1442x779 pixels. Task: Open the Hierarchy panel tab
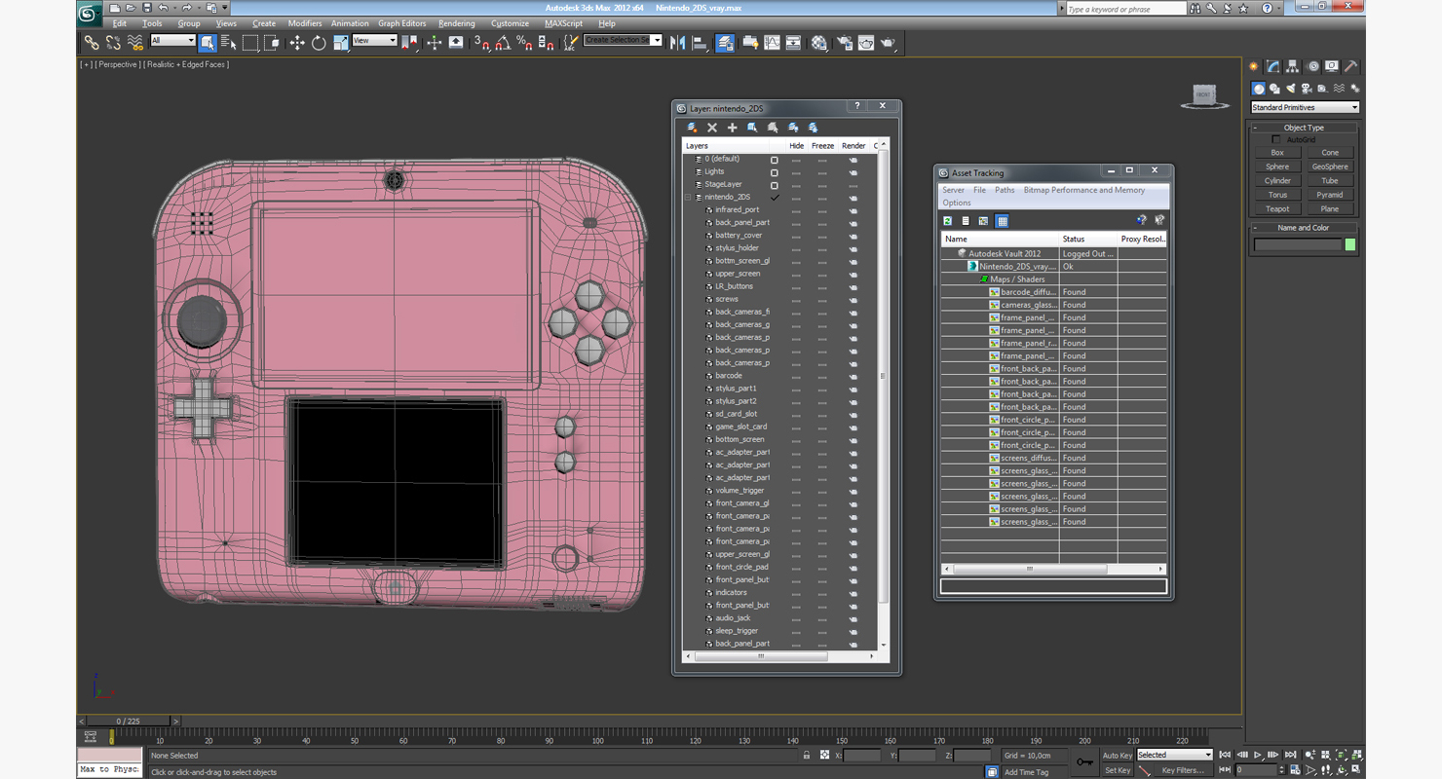point(1292,66)
